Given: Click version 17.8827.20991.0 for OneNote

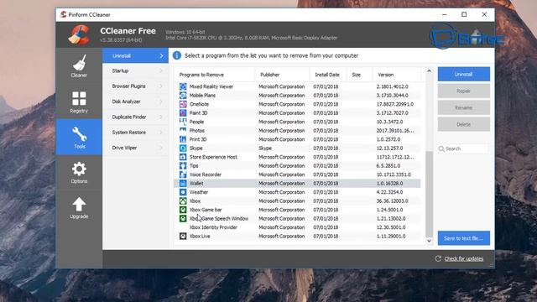Looking at the screenshot, I should [x=395, y=104].
